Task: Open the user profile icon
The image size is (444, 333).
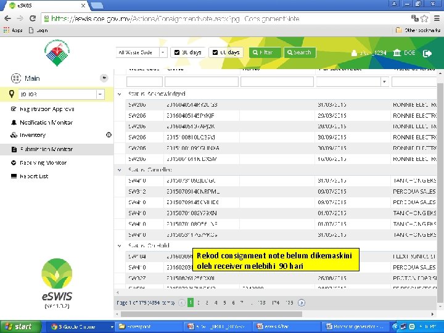Action: click(x=354, y=53)
